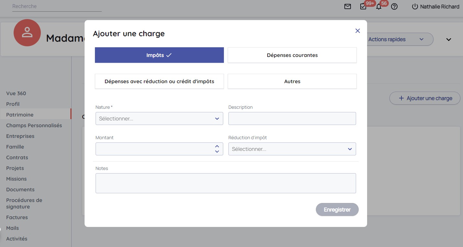Screen dimensions: 463x247
Task: Choose Dépenses avec réduction ou crédit d'impôts
Action: (x=159, y=81)
